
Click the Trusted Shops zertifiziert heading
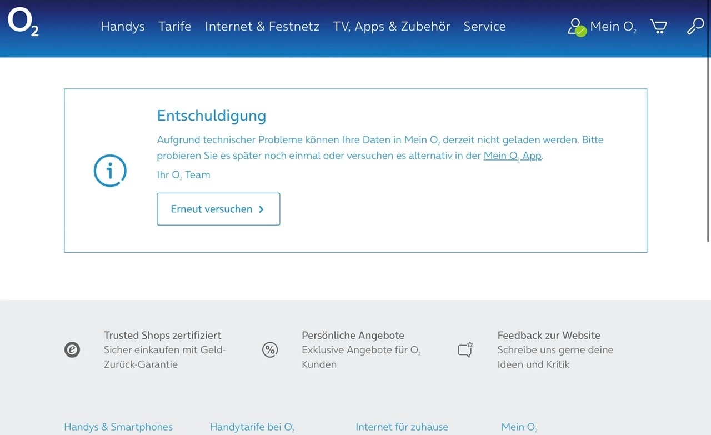tap(163, 335)
